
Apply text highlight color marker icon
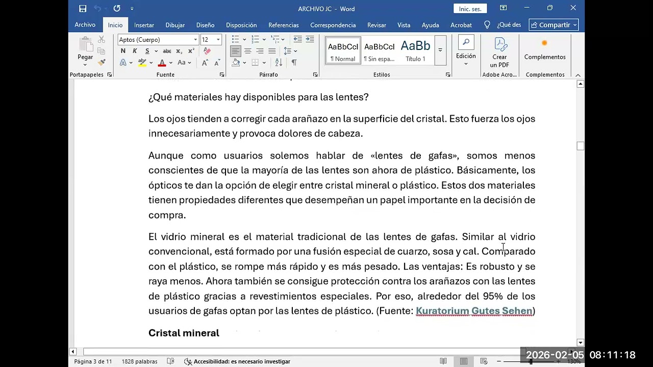coord(142,63)
